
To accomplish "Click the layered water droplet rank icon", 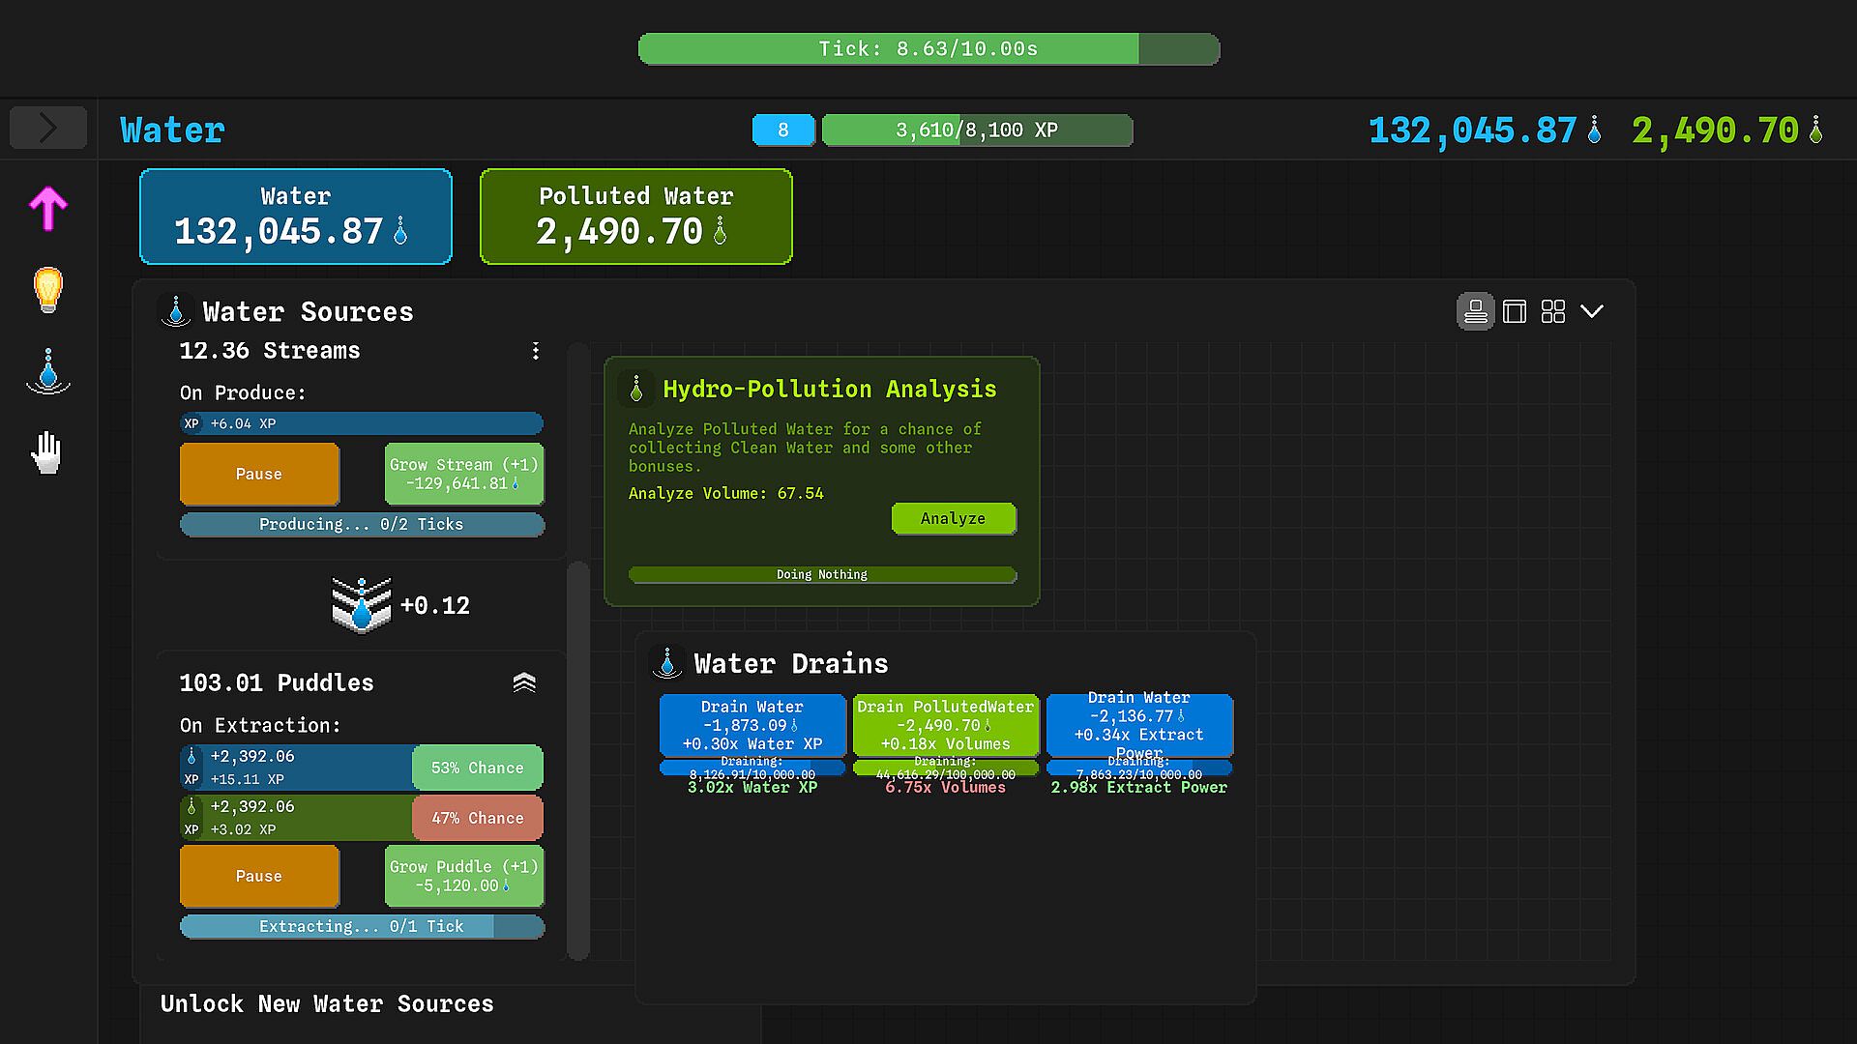I will click(x=362, y=605).
